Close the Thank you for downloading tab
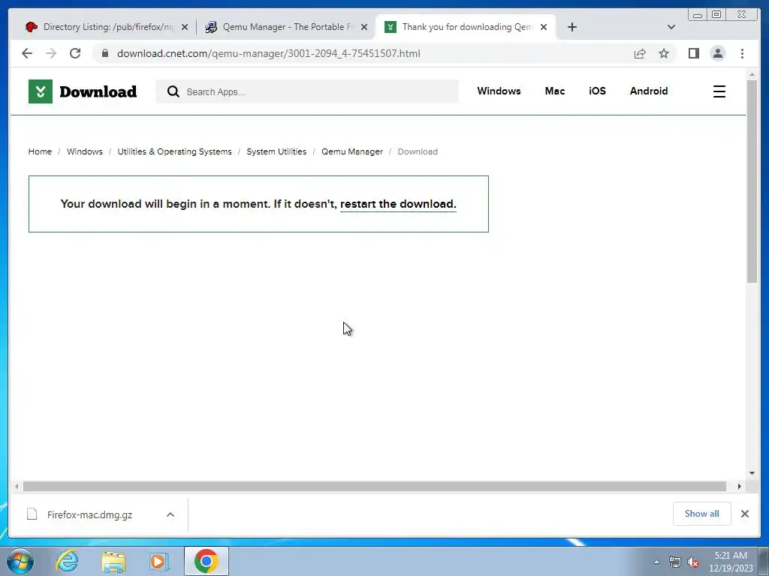Screen dimensions: 769x576 click(544, 28)
